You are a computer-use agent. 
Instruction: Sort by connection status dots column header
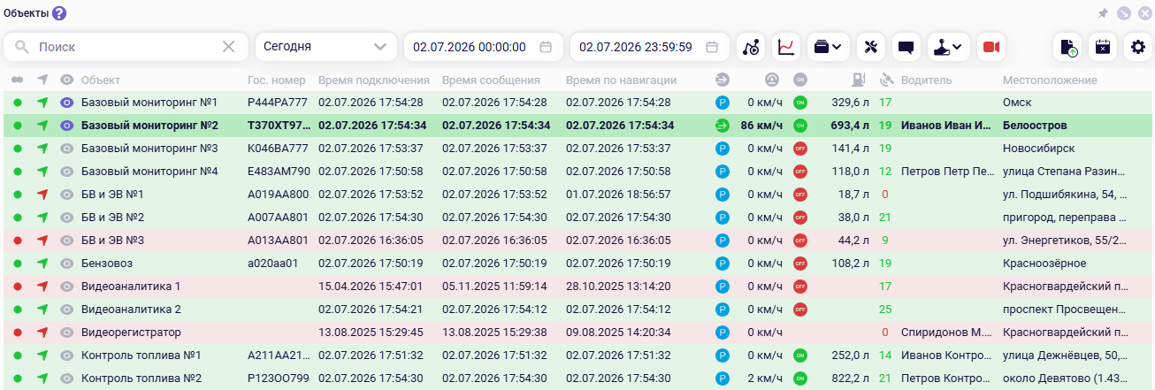[17, 80]
